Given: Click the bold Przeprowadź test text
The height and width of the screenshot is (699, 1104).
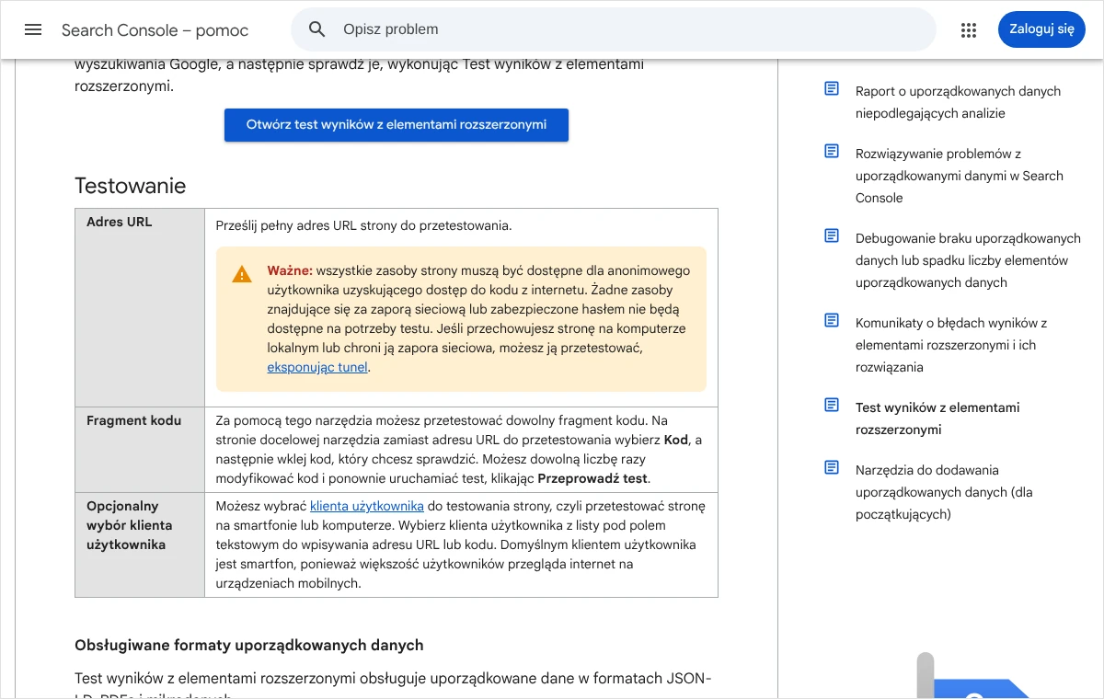Looking at the screenshot, I should pos(592,478).
